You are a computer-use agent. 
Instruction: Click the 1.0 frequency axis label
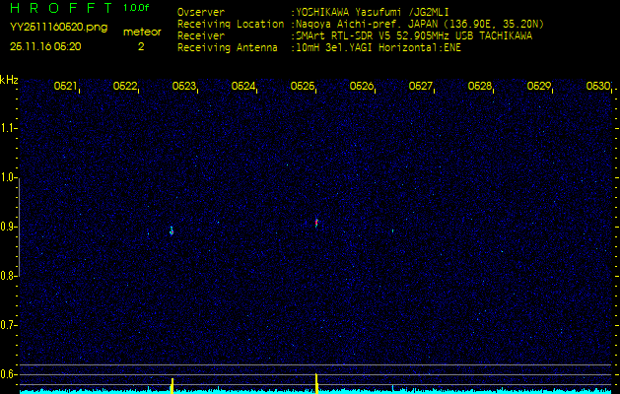click(9, 177)
